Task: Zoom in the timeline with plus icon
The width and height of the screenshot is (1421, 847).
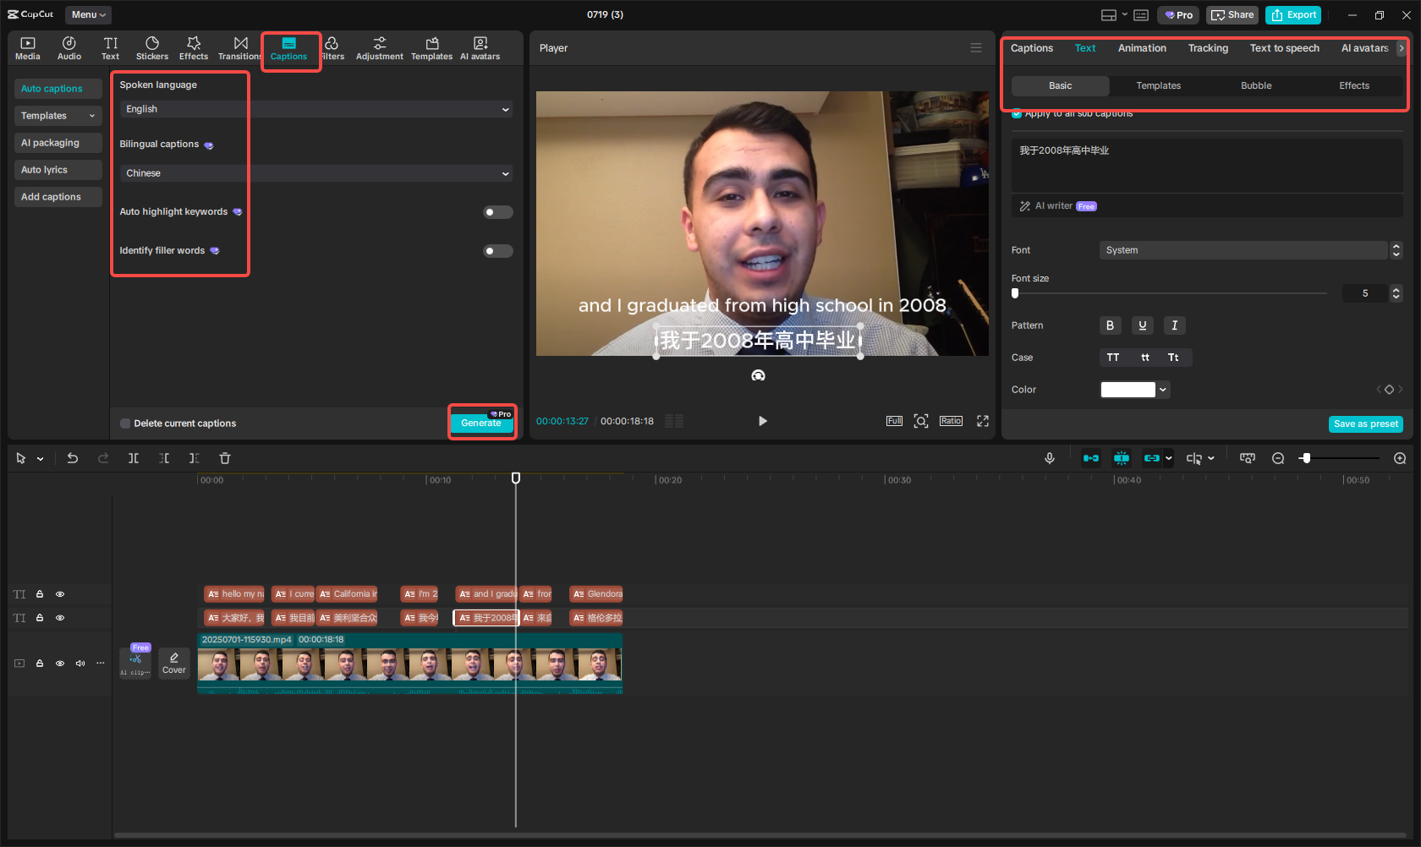Action: (x=1400, y=458)
